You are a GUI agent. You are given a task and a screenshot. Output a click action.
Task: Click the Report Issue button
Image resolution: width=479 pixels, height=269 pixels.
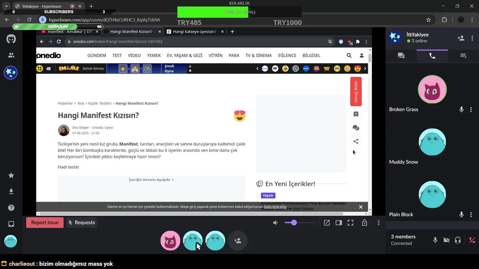[x=45, y=222]
